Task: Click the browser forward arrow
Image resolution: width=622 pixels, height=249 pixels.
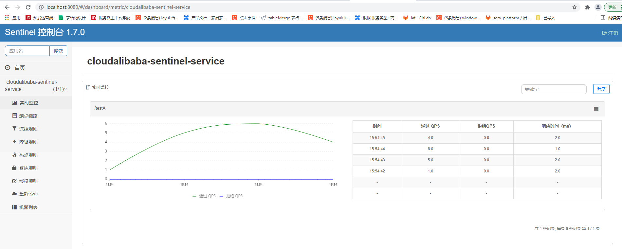Action: click(x=18, y=7)
